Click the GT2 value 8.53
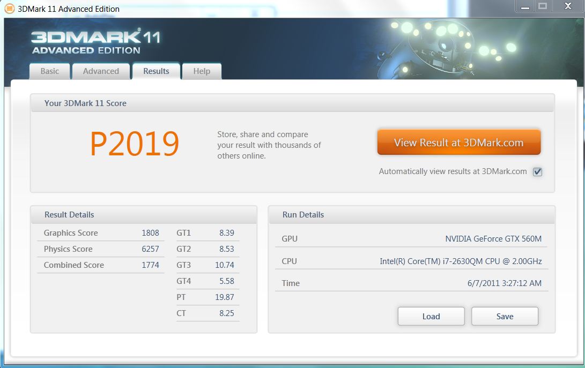Screen dimensions: 585x368 227,249
